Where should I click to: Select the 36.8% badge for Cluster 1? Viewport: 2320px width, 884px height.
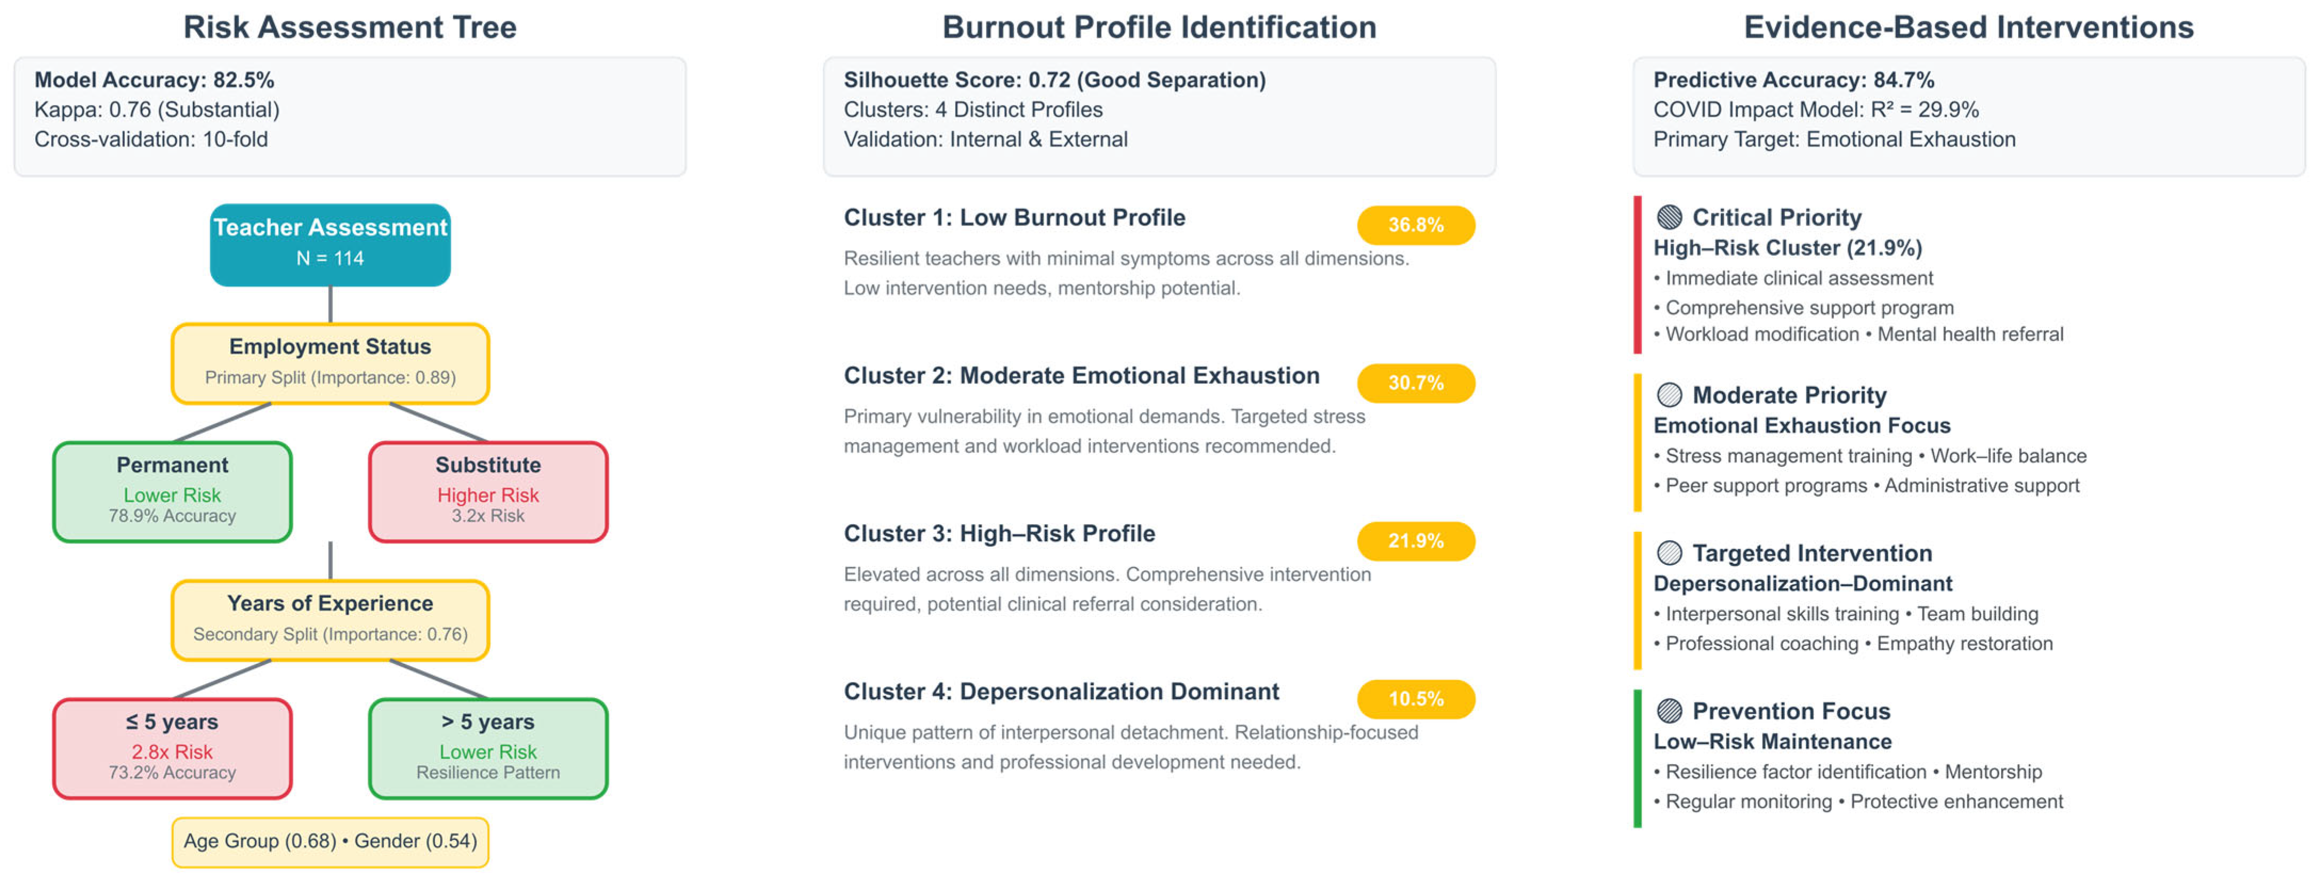(x=1415, y=225)
